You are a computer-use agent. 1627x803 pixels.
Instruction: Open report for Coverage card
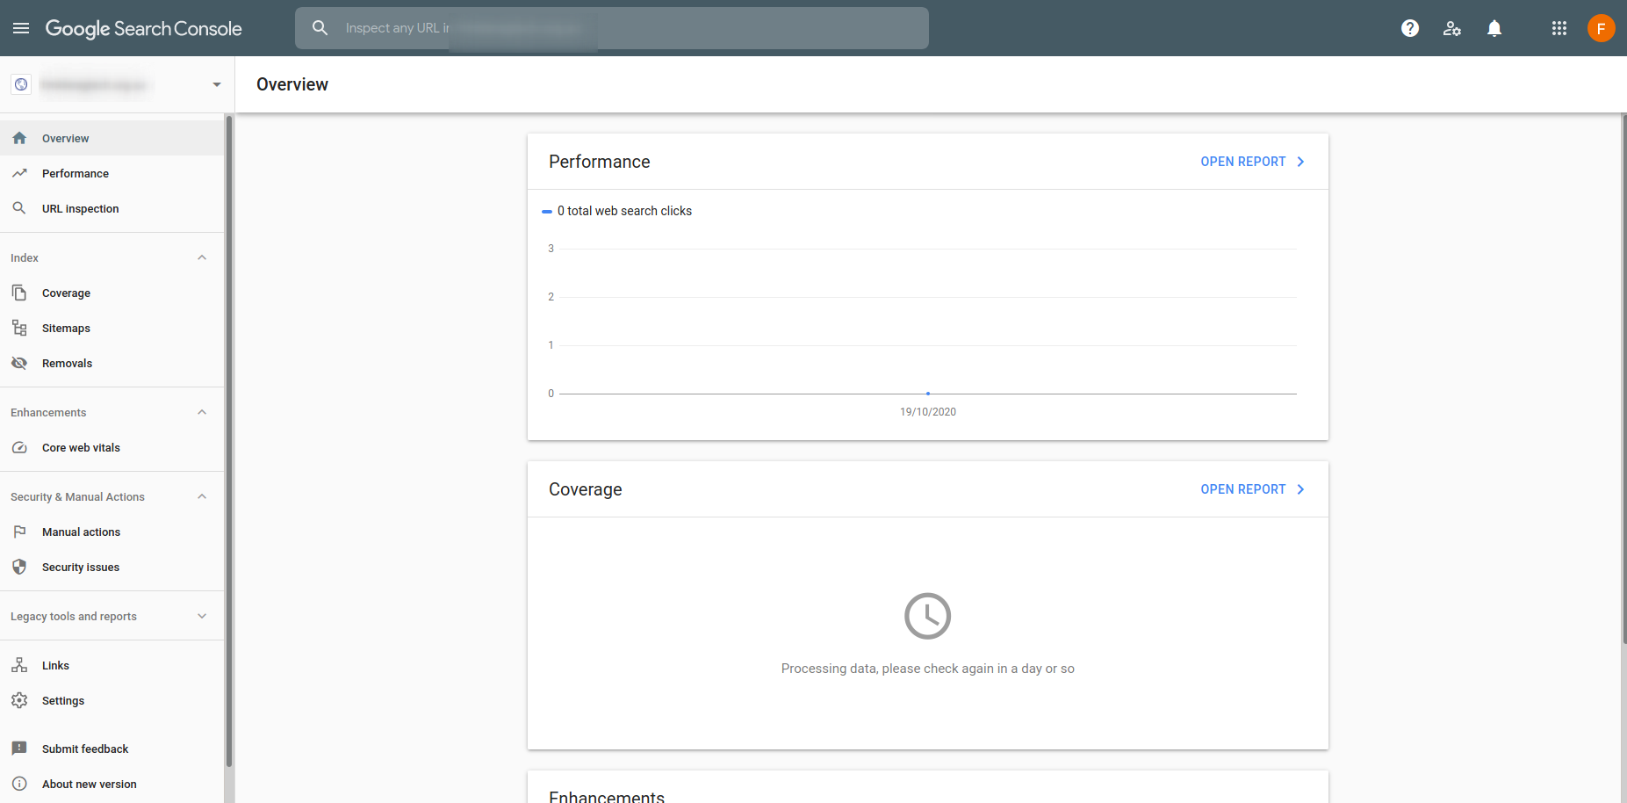point(1243,489)
